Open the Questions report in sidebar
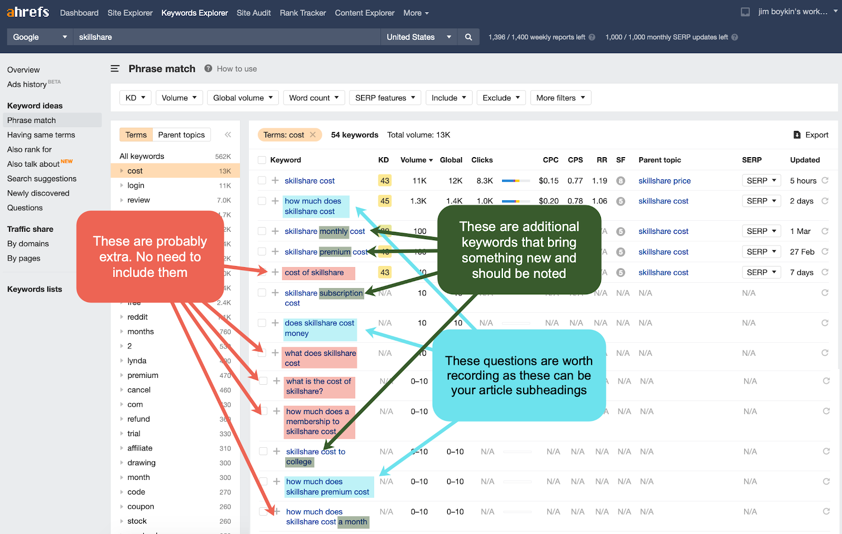 pos(25,208)
